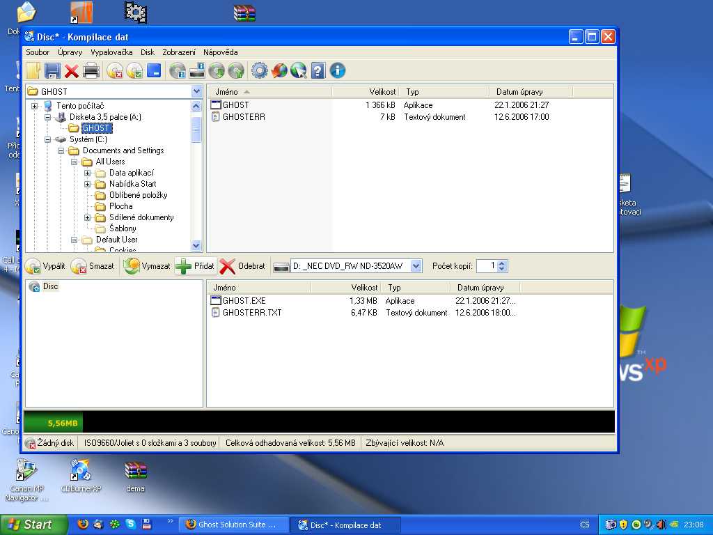The width and height of the screenshot is (713, 535).
Task: Select the Disc root in compilation tree
Action: (50, 286)
